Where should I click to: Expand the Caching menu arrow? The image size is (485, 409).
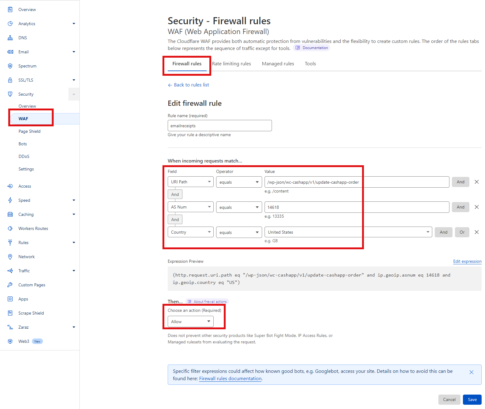point(74,214)
